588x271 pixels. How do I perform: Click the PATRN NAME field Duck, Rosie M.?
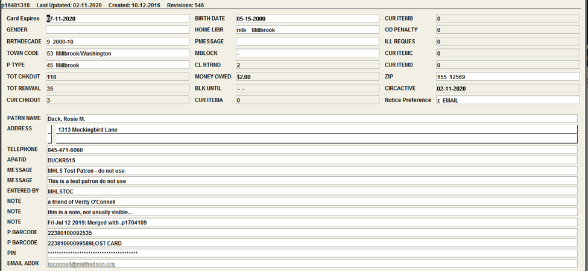point(312,119)
